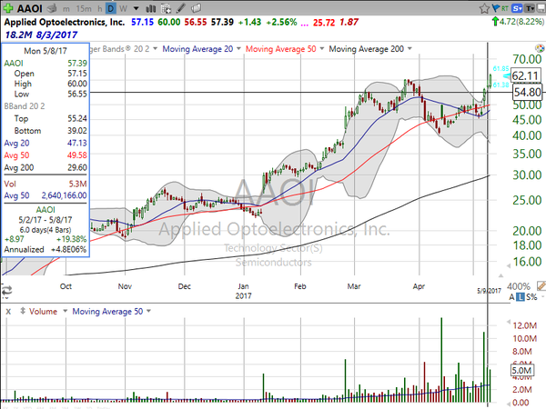The image size is (546, 409).
Task: Switch to hourly (h) time frame
Action: 100,8
